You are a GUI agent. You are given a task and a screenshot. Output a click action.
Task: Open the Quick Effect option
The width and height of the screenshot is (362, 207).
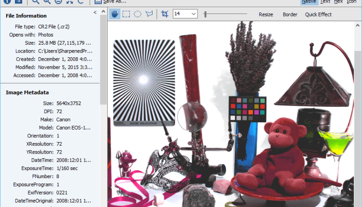318,14
